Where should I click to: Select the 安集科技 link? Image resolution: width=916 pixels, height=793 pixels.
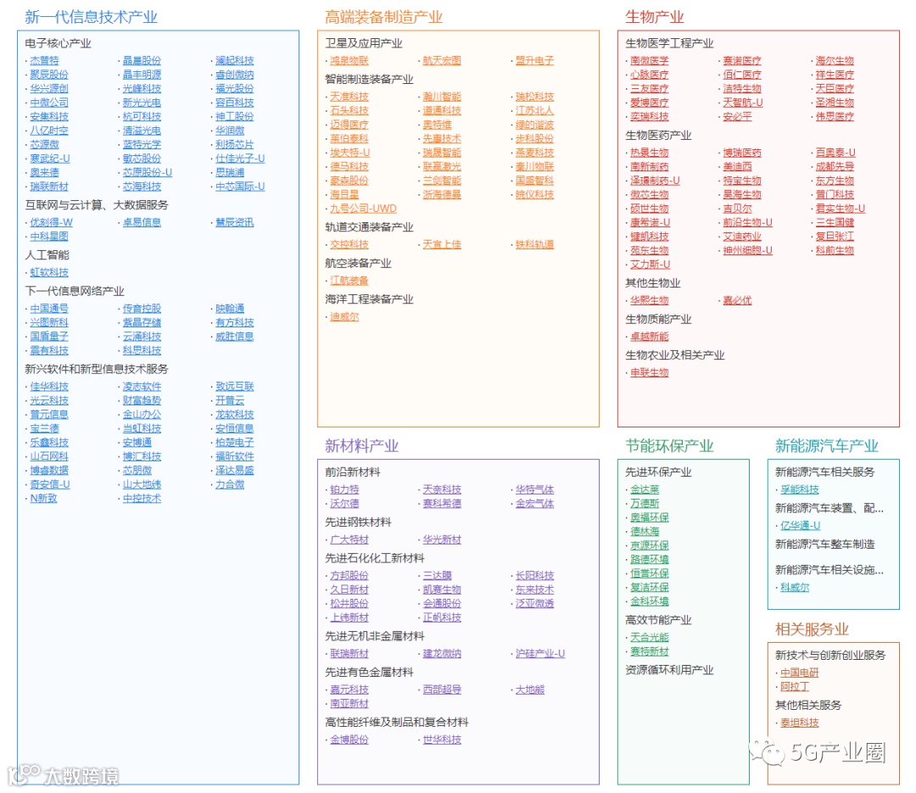[x=49, y=117]
